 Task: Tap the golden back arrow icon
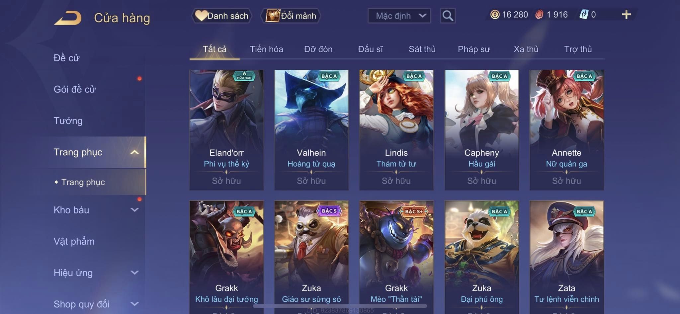pos(68,18)
